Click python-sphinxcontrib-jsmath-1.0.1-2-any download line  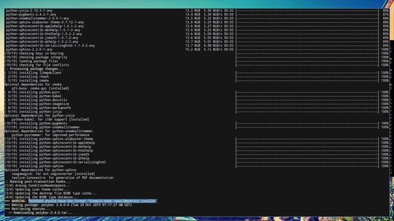tap(42, 38)
